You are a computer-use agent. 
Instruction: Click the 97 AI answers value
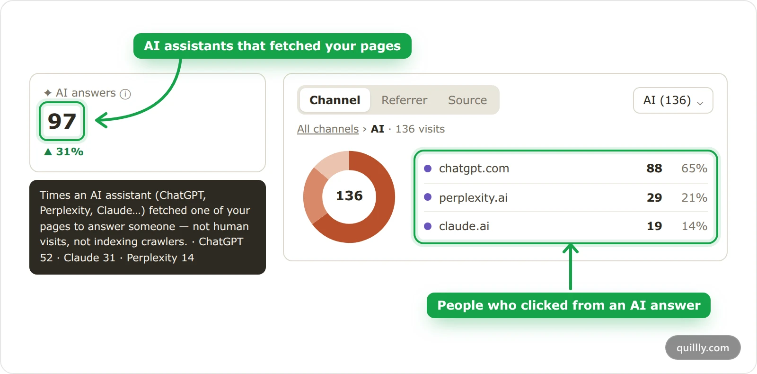point(62,121)
